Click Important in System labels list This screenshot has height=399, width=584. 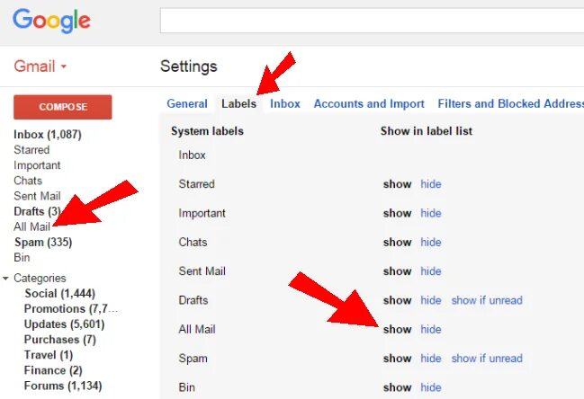(x=202, y=213)
